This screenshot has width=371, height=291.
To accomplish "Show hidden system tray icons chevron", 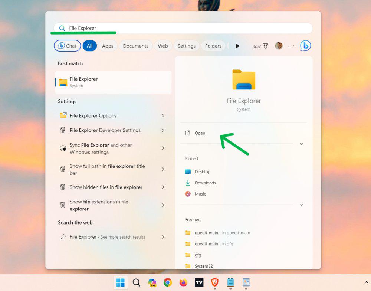I will coord(366,282).
